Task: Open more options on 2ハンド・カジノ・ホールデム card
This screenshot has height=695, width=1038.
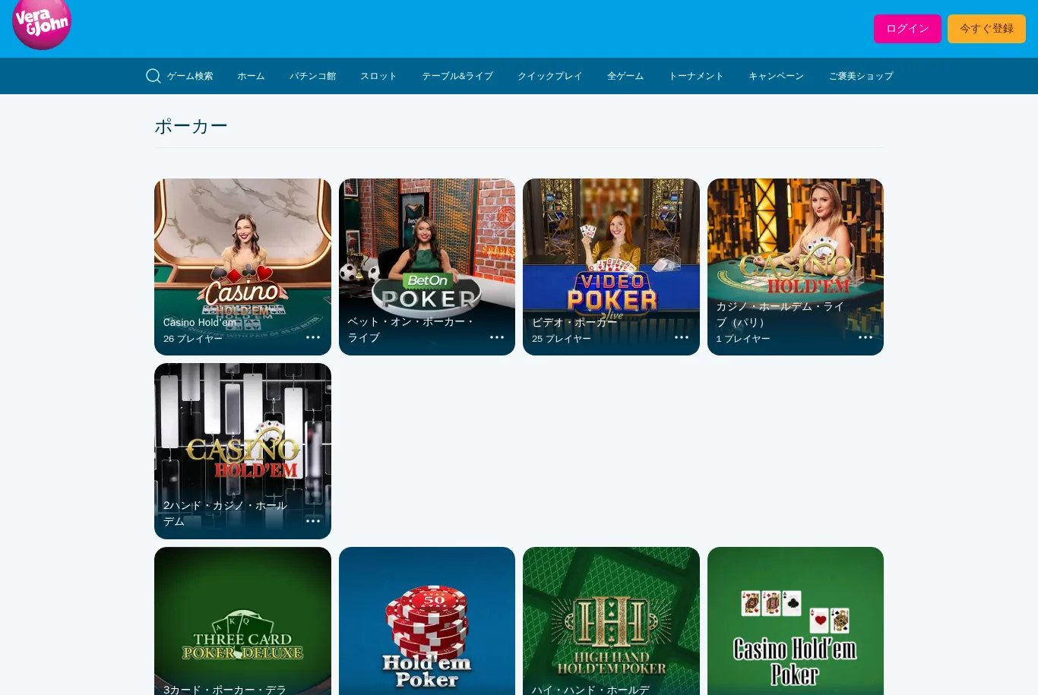Action: click(313, 521)
